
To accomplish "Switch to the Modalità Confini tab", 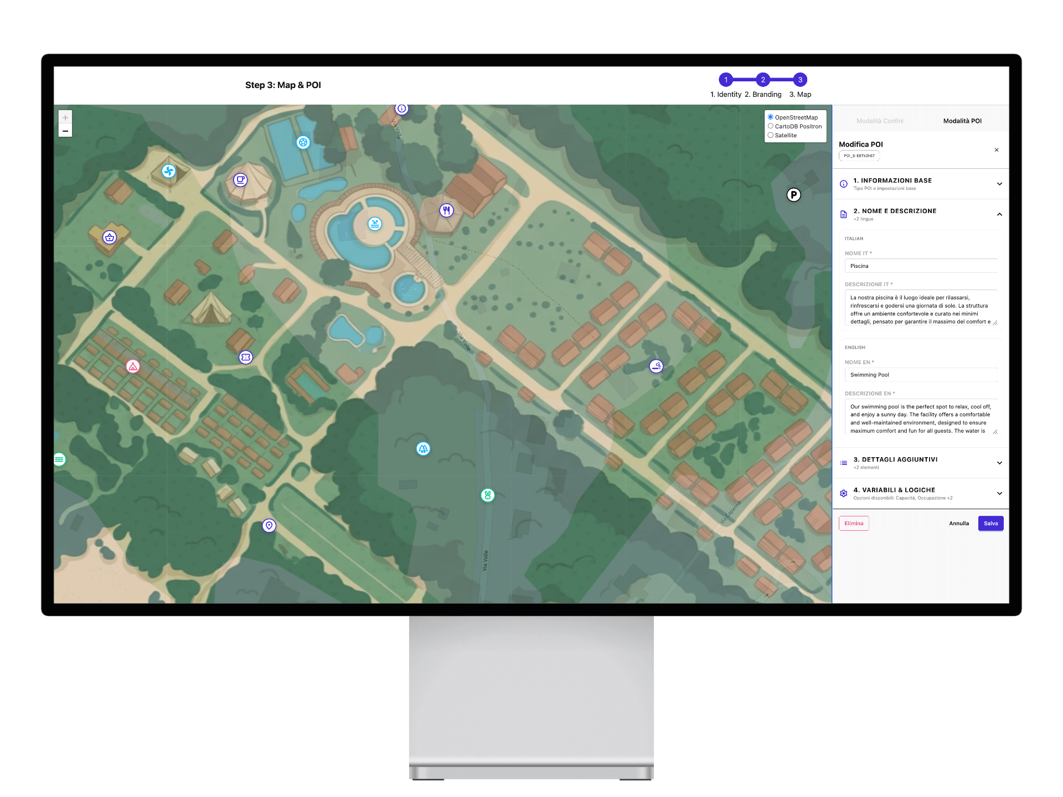I will pyautogui.click(x=879, y=121).
